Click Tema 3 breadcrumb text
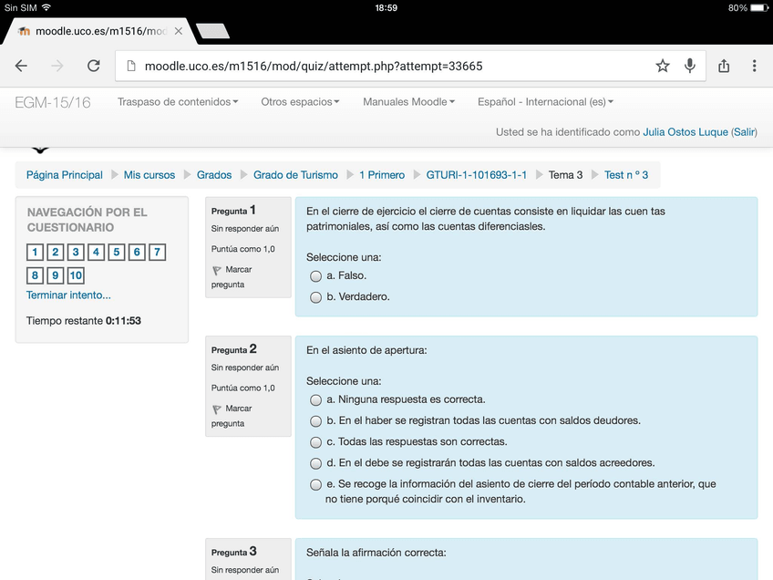 tap(565, 175)
